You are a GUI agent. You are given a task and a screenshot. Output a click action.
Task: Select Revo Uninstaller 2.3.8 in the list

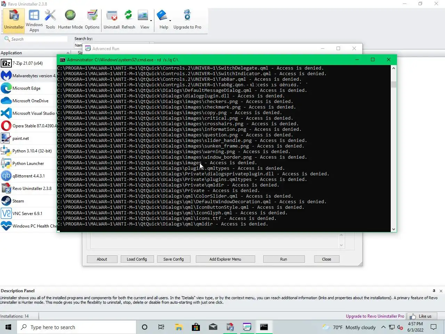point(28,189)
